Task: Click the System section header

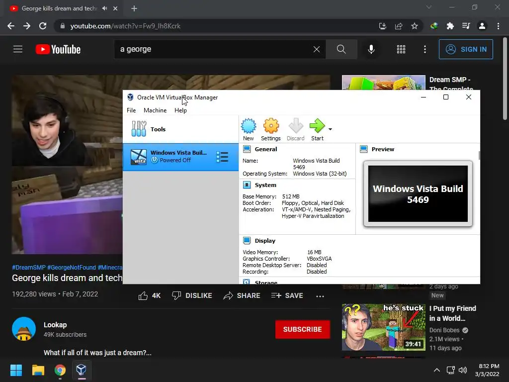Action: 265,185
